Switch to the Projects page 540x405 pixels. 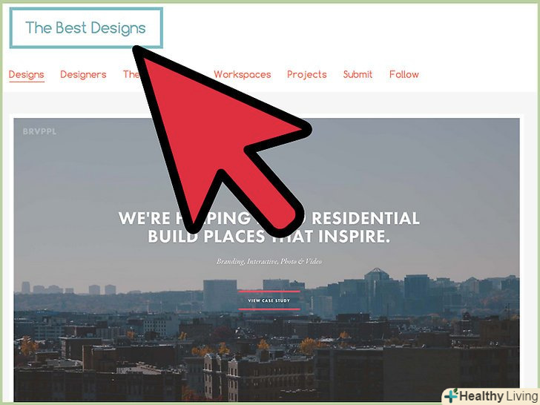tap(307, 74)
